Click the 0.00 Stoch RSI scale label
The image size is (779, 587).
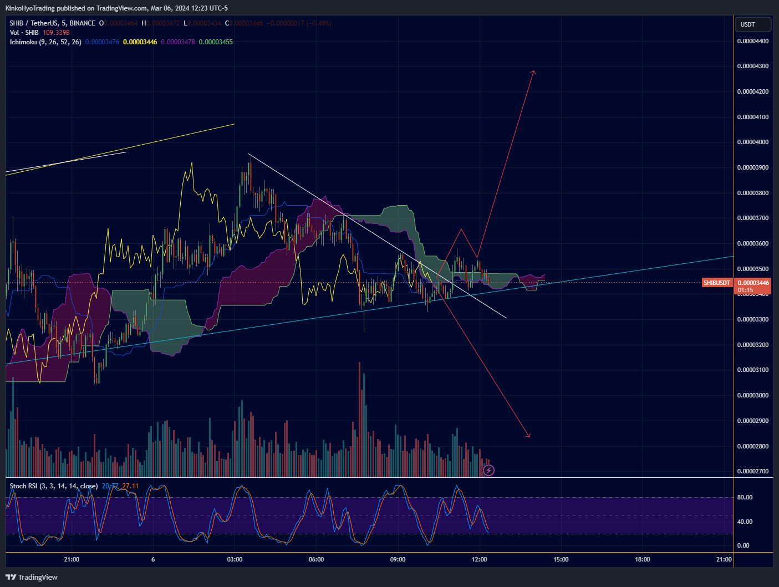point(743,545)
